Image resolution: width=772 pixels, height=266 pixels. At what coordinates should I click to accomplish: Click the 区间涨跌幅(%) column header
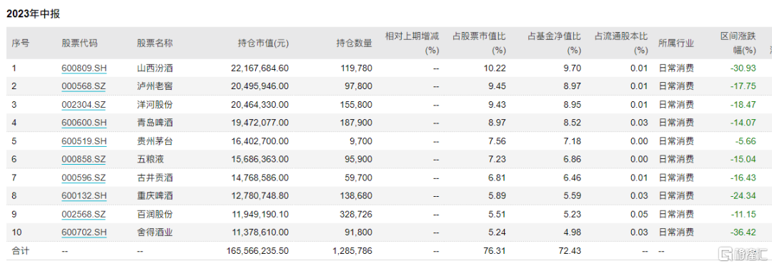[x=738, y=44]
